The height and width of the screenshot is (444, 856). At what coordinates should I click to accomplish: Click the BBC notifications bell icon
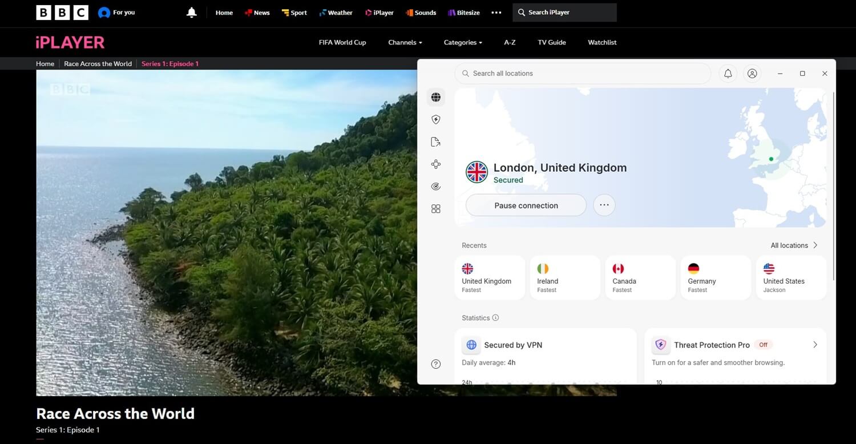(192, 13)
